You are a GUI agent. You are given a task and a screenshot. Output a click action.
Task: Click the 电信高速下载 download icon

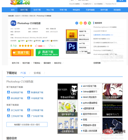click(x=8, y=92)
